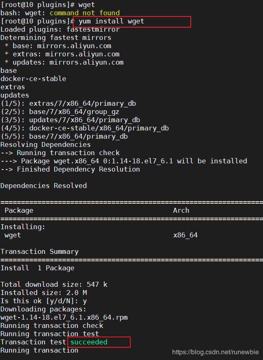Click '(4/5): docker-ce-stable/x86_64/primary_db' line

pos(85,128)
